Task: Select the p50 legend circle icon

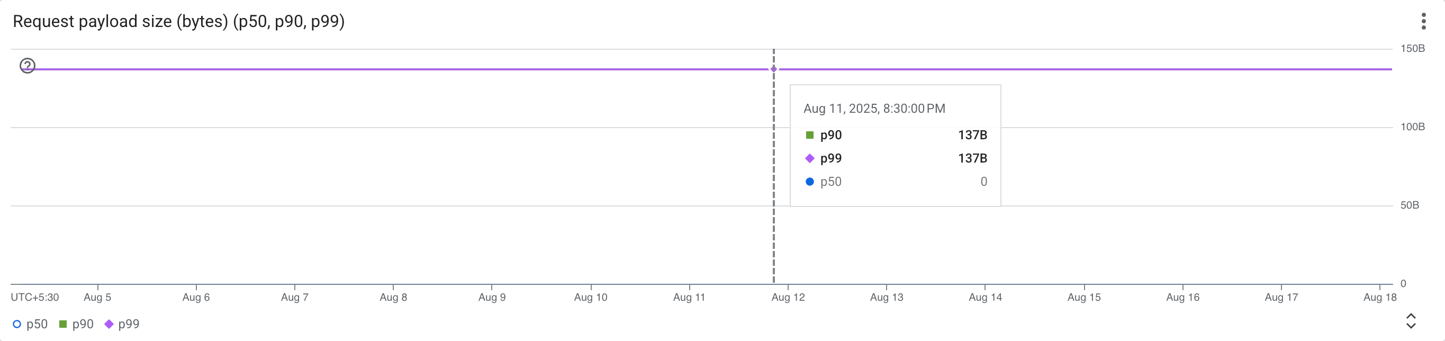Action: (x=16, y=324)
